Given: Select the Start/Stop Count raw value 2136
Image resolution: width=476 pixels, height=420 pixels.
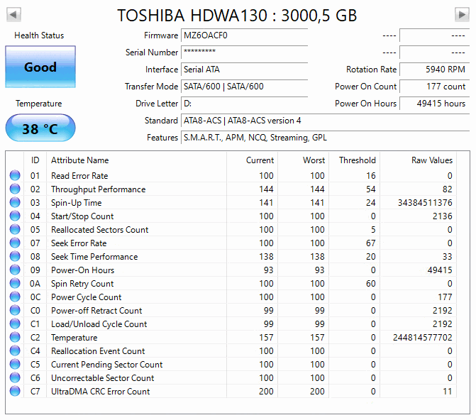Looking at the screenshot, I should pyautogui.click(x=442, y=216).
